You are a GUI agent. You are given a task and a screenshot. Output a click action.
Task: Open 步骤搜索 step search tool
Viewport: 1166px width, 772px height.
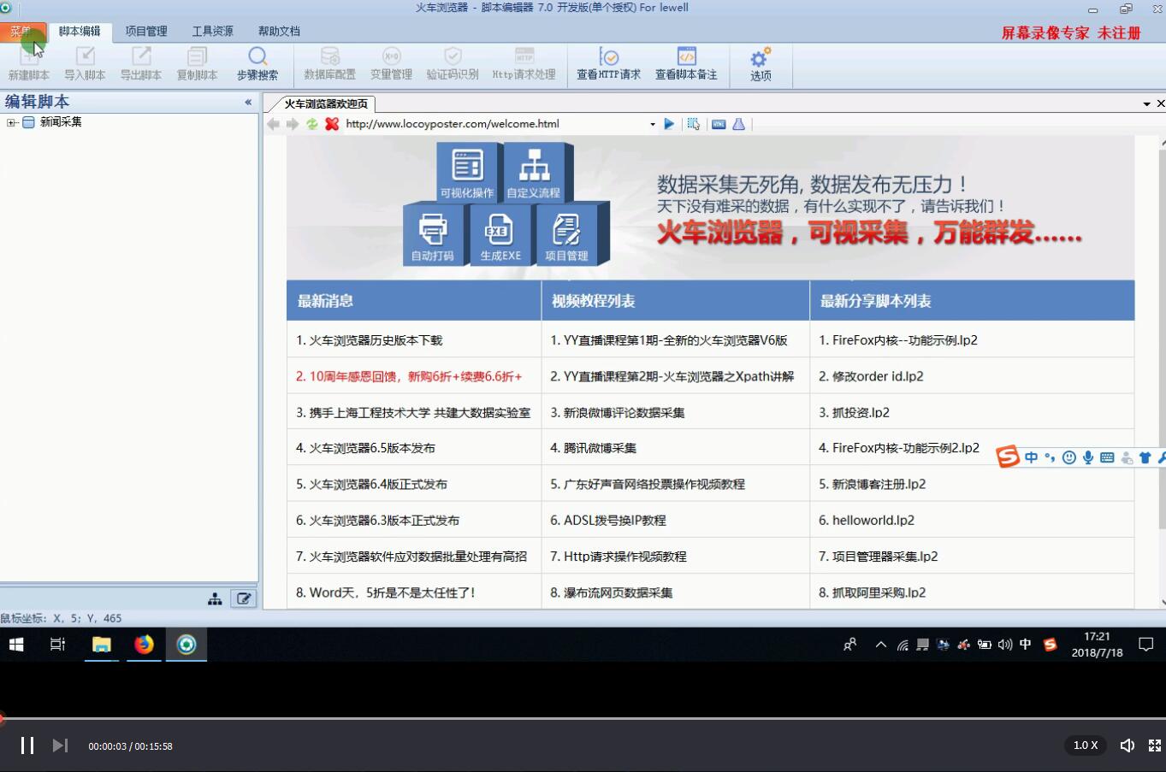(x=257, y=64)
